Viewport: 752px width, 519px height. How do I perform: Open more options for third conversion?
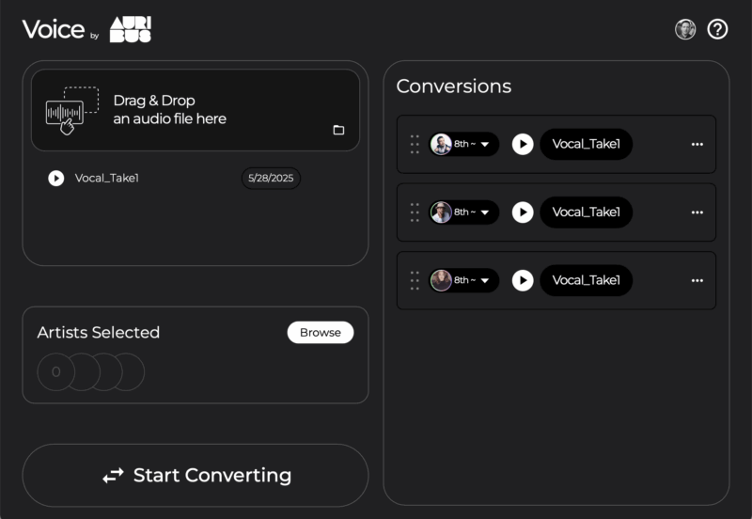tap(697, 280)
